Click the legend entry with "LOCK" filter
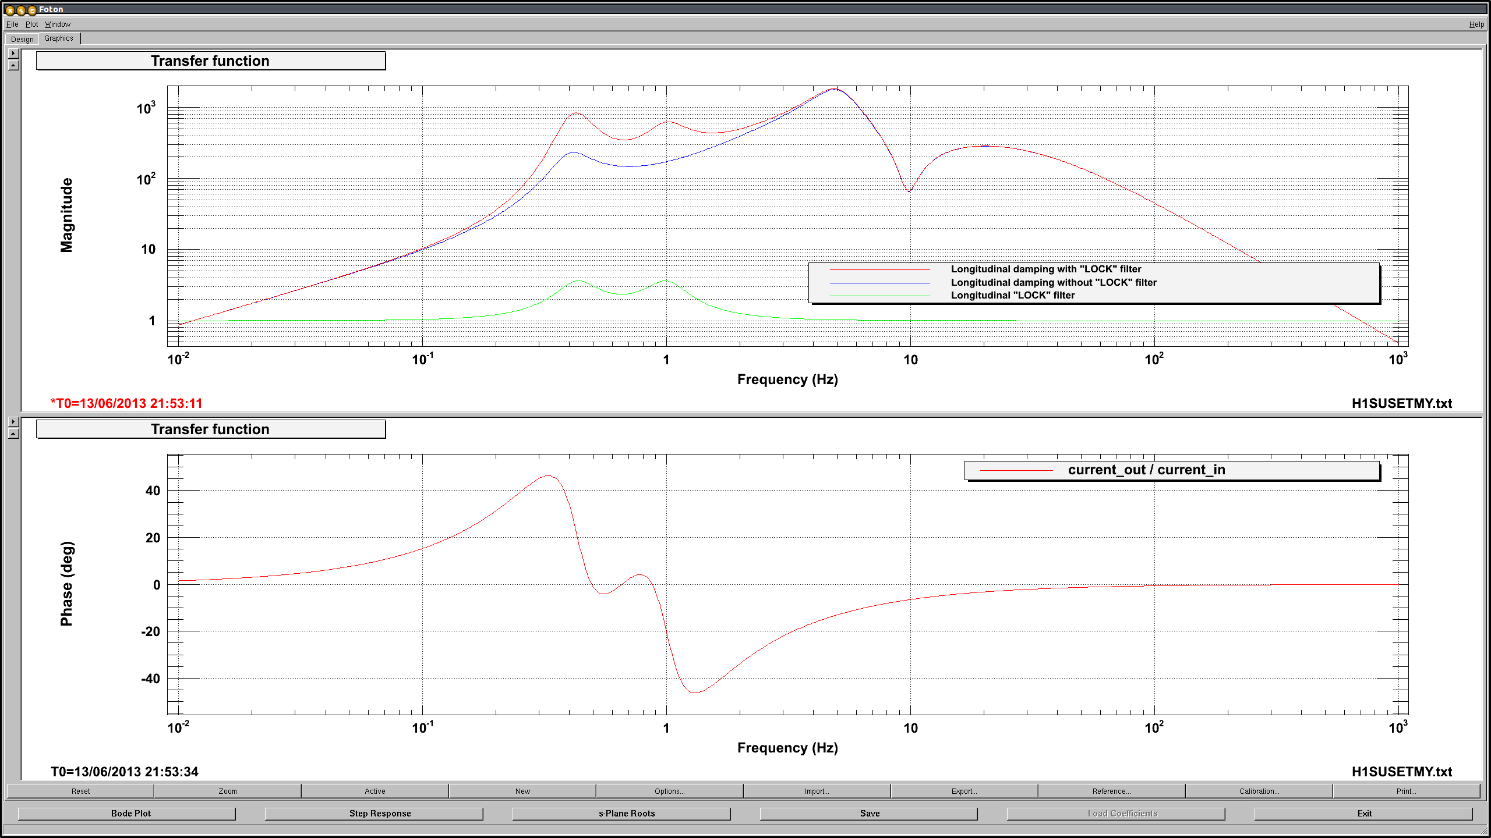This screenshot has height=838, width=1491. 1045,269
